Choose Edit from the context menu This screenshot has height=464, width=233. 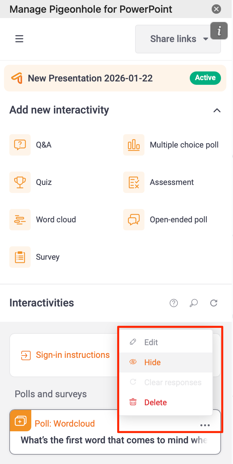coord(151,342)
